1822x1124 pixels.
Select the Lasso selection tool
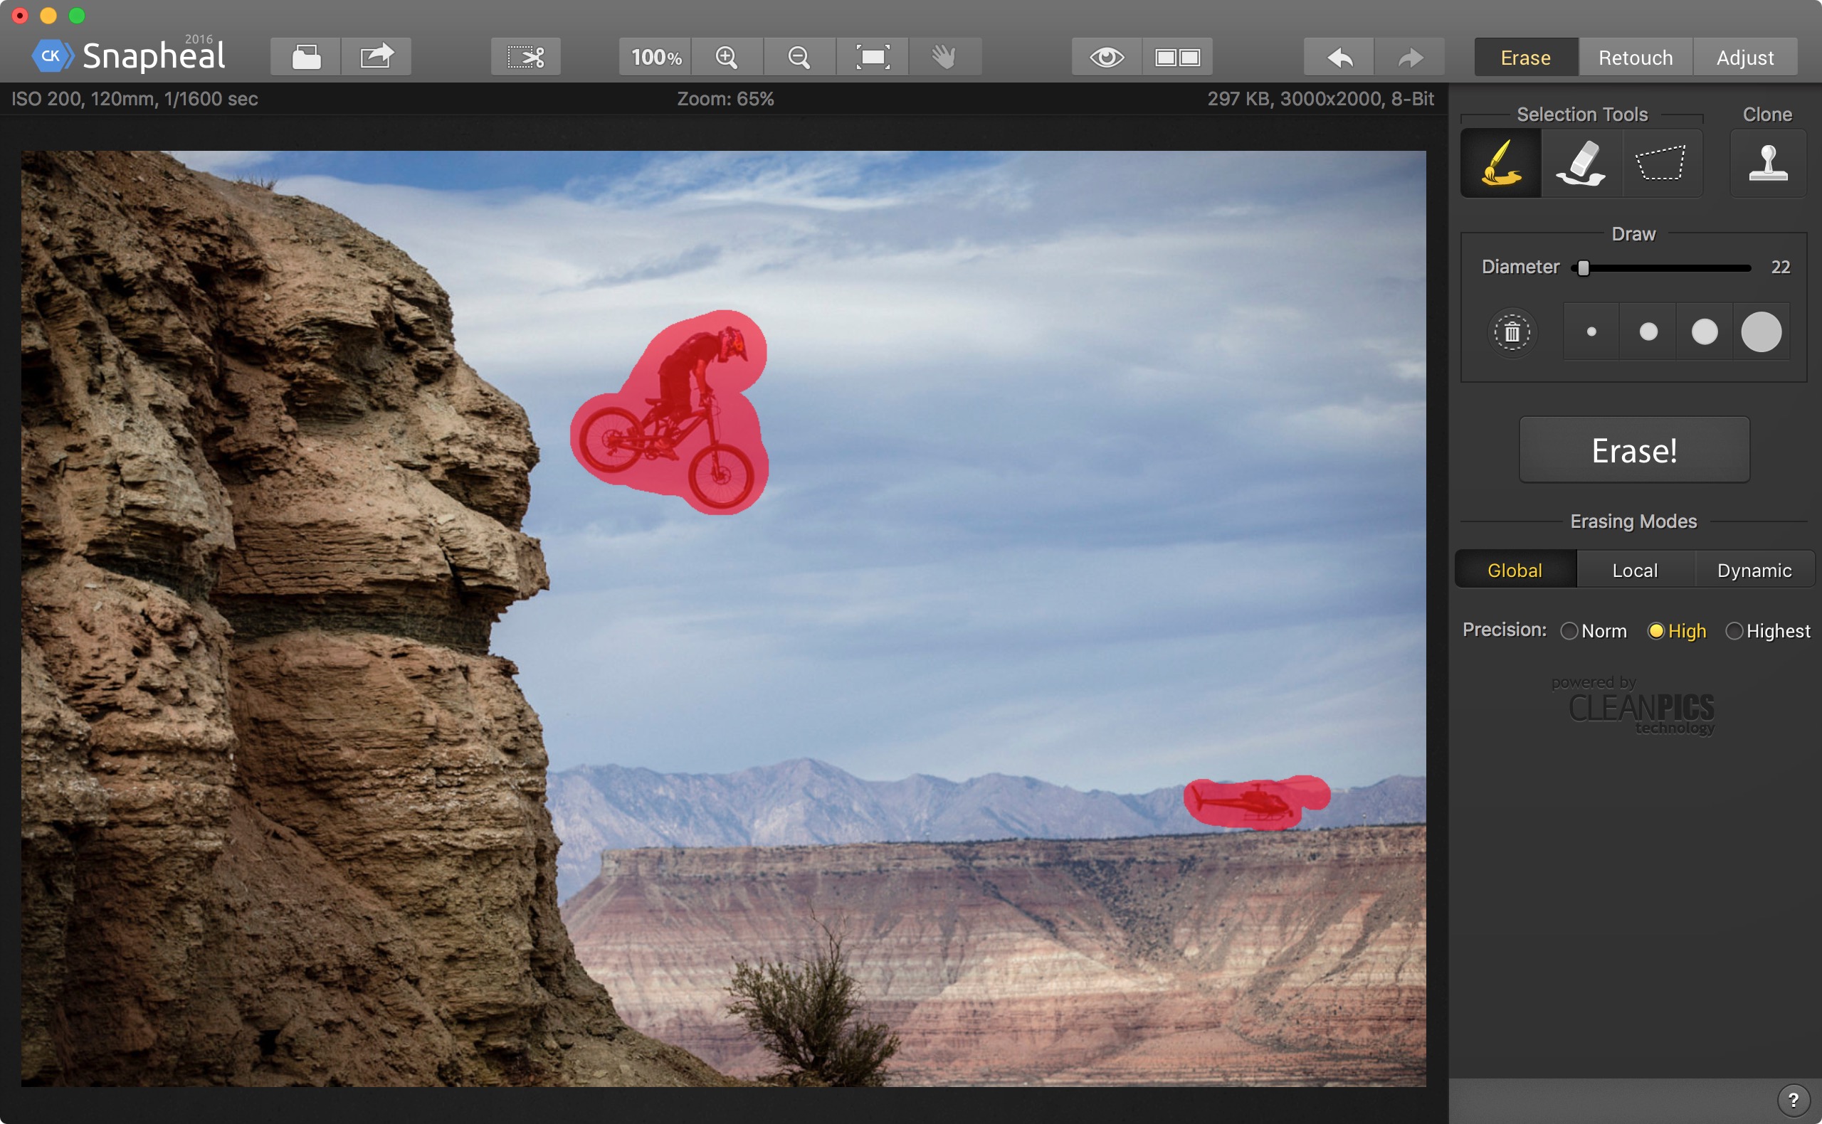1659,163
